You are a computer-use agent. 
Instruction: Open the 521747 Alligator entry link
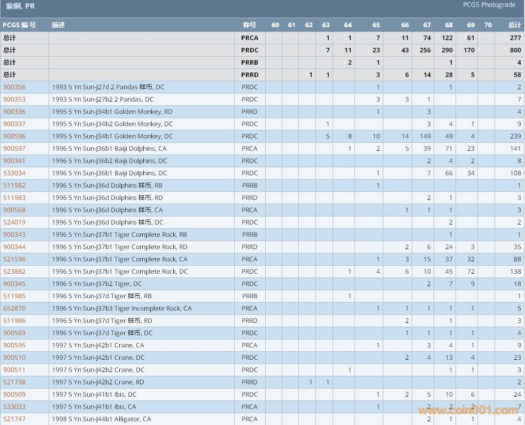coord(14,419)
